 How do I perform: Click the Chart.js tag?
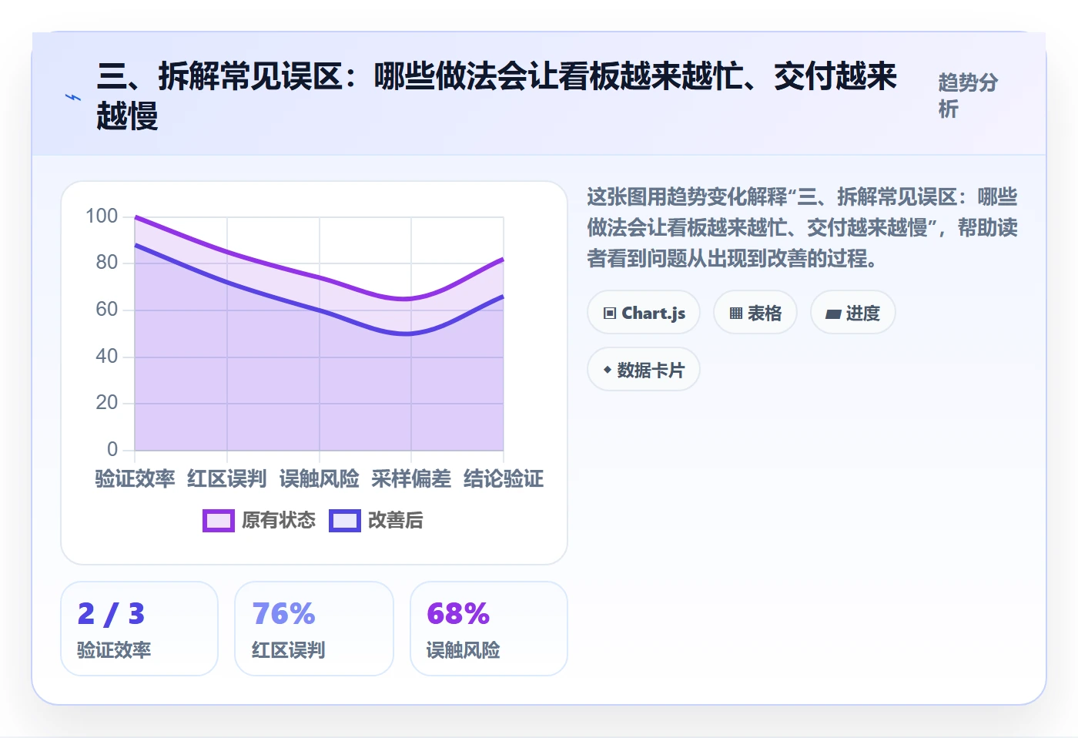coord(644,313)
